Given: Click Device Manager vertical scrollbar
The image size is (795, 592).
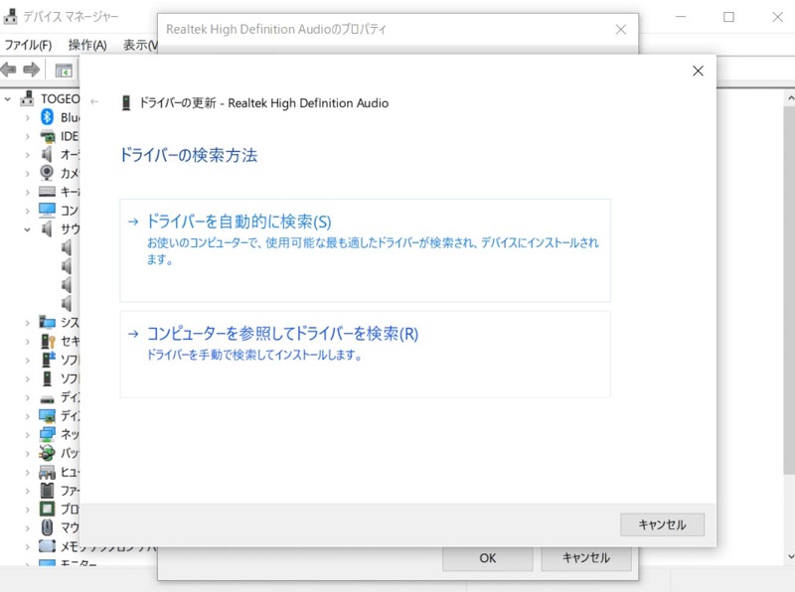Looking at the screenshot, I should coord(789,291).
